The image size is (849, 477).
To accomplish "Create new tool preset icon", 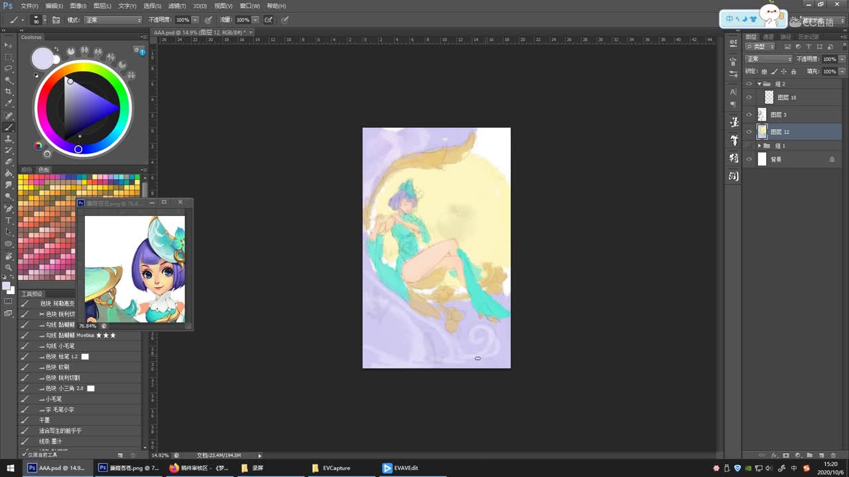I will 120,455.
